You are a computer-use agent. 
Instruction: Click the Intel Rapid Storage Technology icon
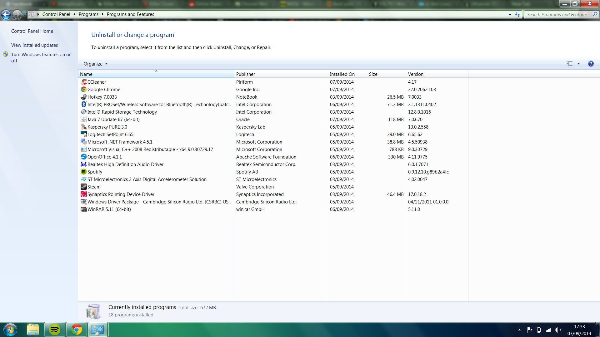pos(84,112)
